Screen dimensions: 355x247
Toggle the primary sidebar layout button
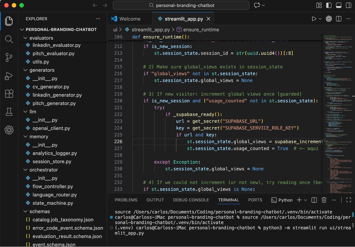pyautogui.click(x=329, y=5)
